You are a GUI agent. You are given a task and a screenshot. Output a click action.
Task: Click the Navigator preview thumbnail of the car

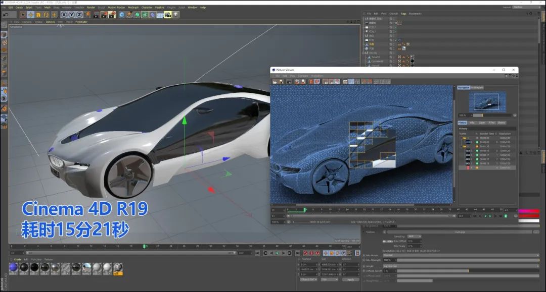(487, 102)
